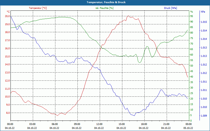This screenshot has height=131, width=210.
Task: Click the chart title "Temperatur, Feuchte & Druck"
Action: (106, 2)
